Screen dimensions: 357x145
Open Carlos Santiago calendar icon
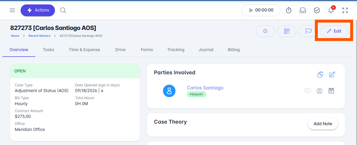[331, 91]
